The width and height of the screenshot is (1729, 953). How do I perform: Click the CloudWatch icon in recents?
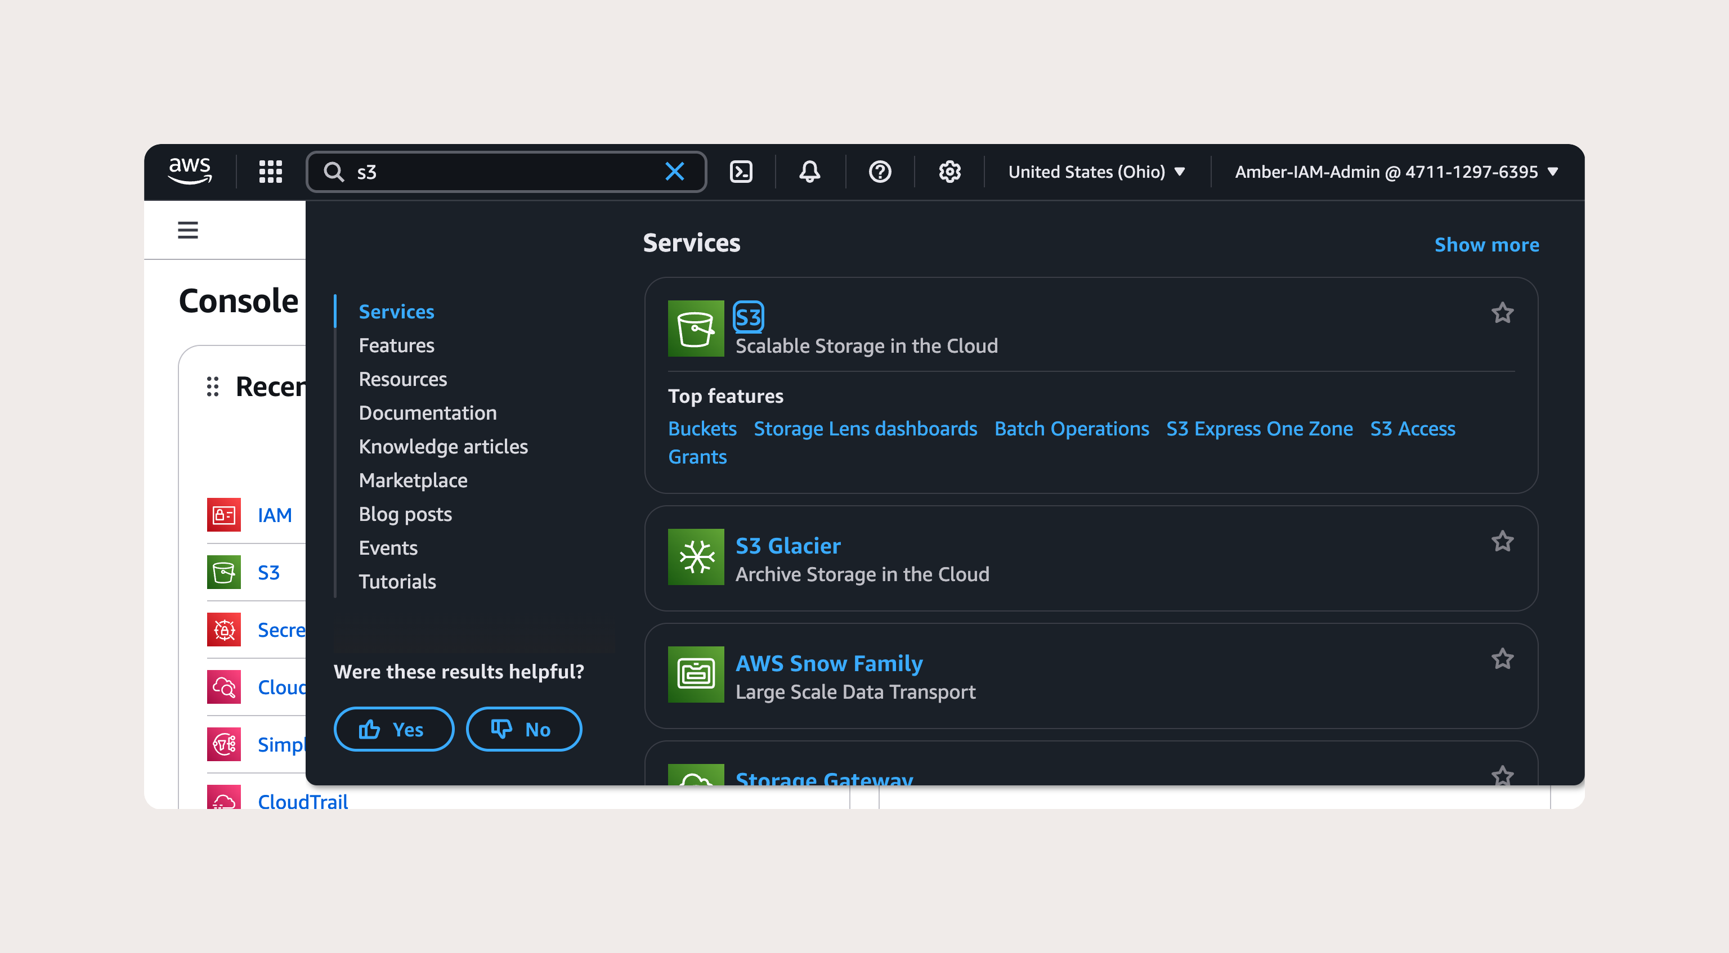[x=223, y=687]
